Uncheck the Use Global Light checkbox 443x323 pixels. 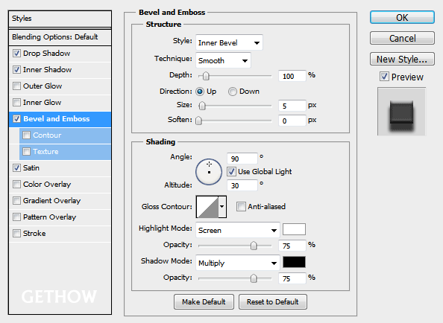point(231,171)
